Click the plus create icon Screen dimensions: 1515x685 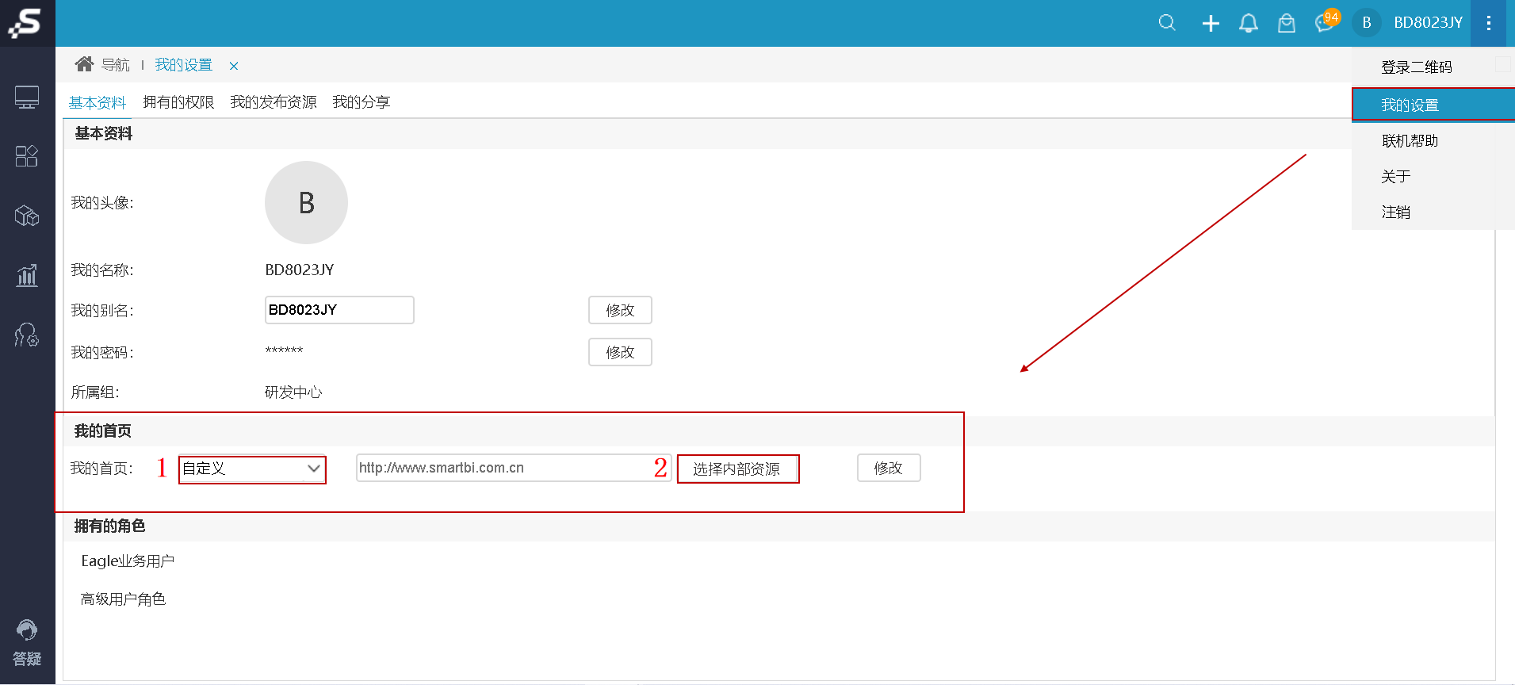coord(1211,23)
